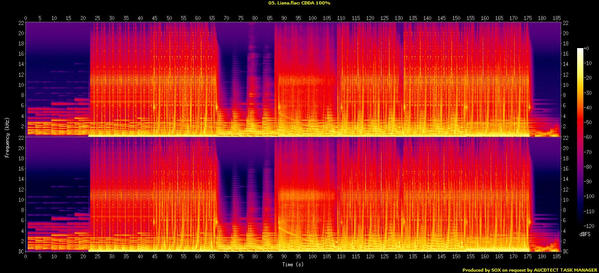Image resolution: width=599 pixels, height=273 pixels.
Task: Click the '45' tick on the bottom time axis
Action: click(155, 257)
